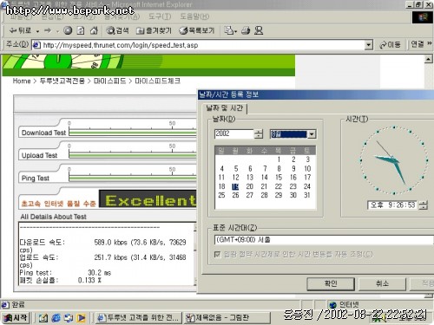The height and width of the screenshot is (325, 434).
Task: Switch to 제목없음 - 그림판 taskbar button
Action: (227, 318)
